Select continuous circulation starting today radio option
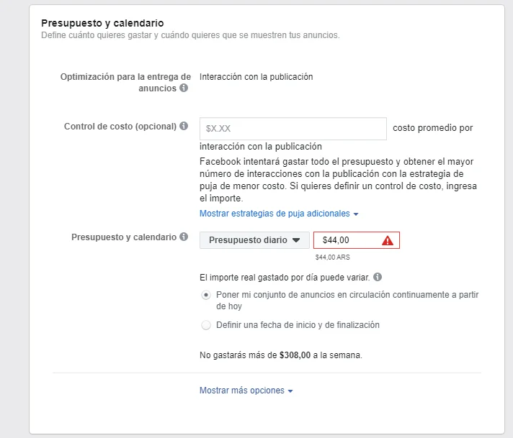513x438 pixels. (207, 295)
